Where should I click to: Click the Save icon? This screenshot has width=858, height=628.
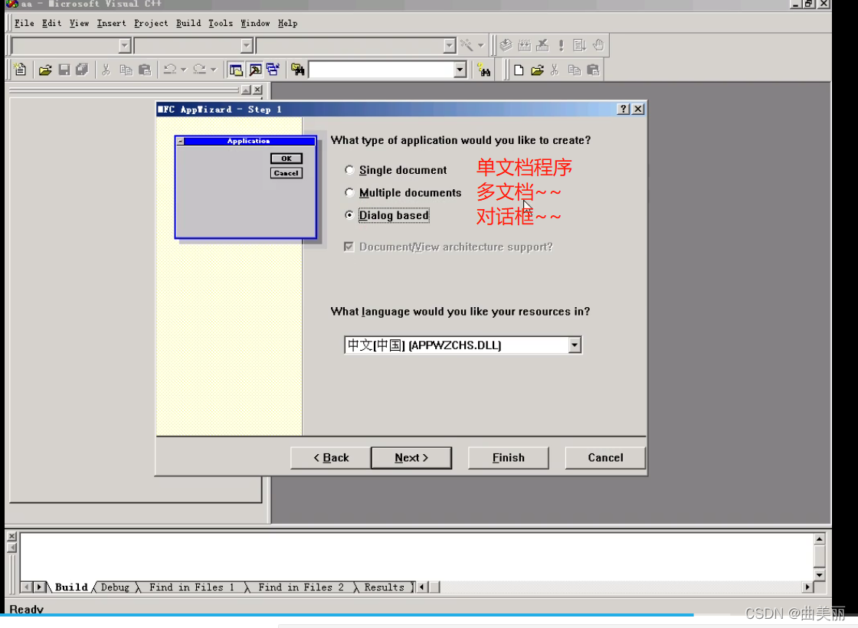[x=64, y=70]
